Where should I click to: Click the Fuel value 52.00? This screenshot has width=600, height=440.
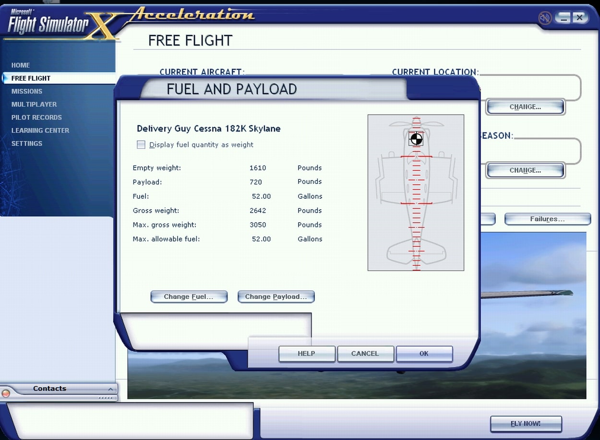coord(262,197)
